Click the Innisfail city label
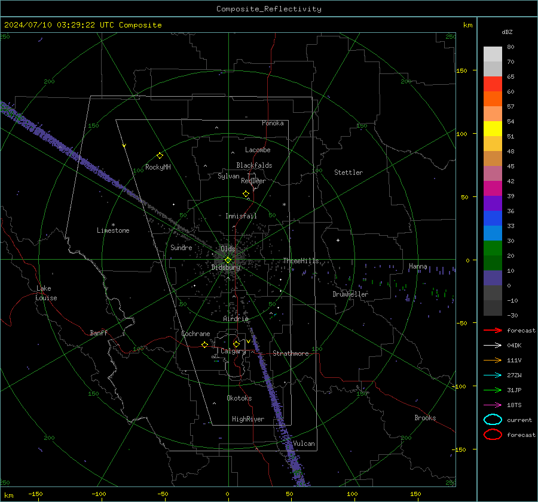This screenshot has width=538, height=502. pos(241,216)
